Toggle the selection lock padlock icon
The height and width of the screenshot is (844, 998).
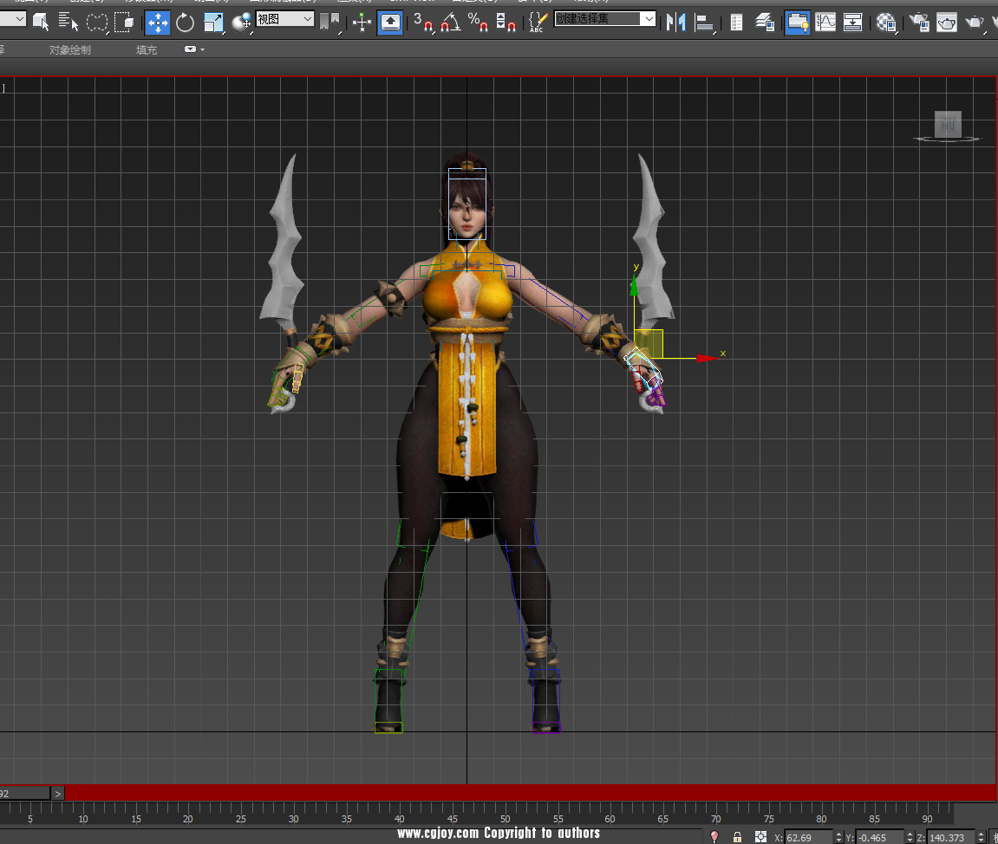point(737,837)
